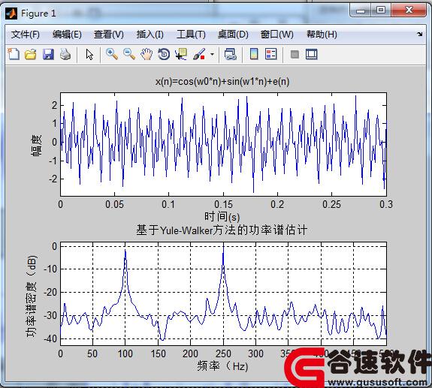Click the New Figure icon

pos(14,54)
